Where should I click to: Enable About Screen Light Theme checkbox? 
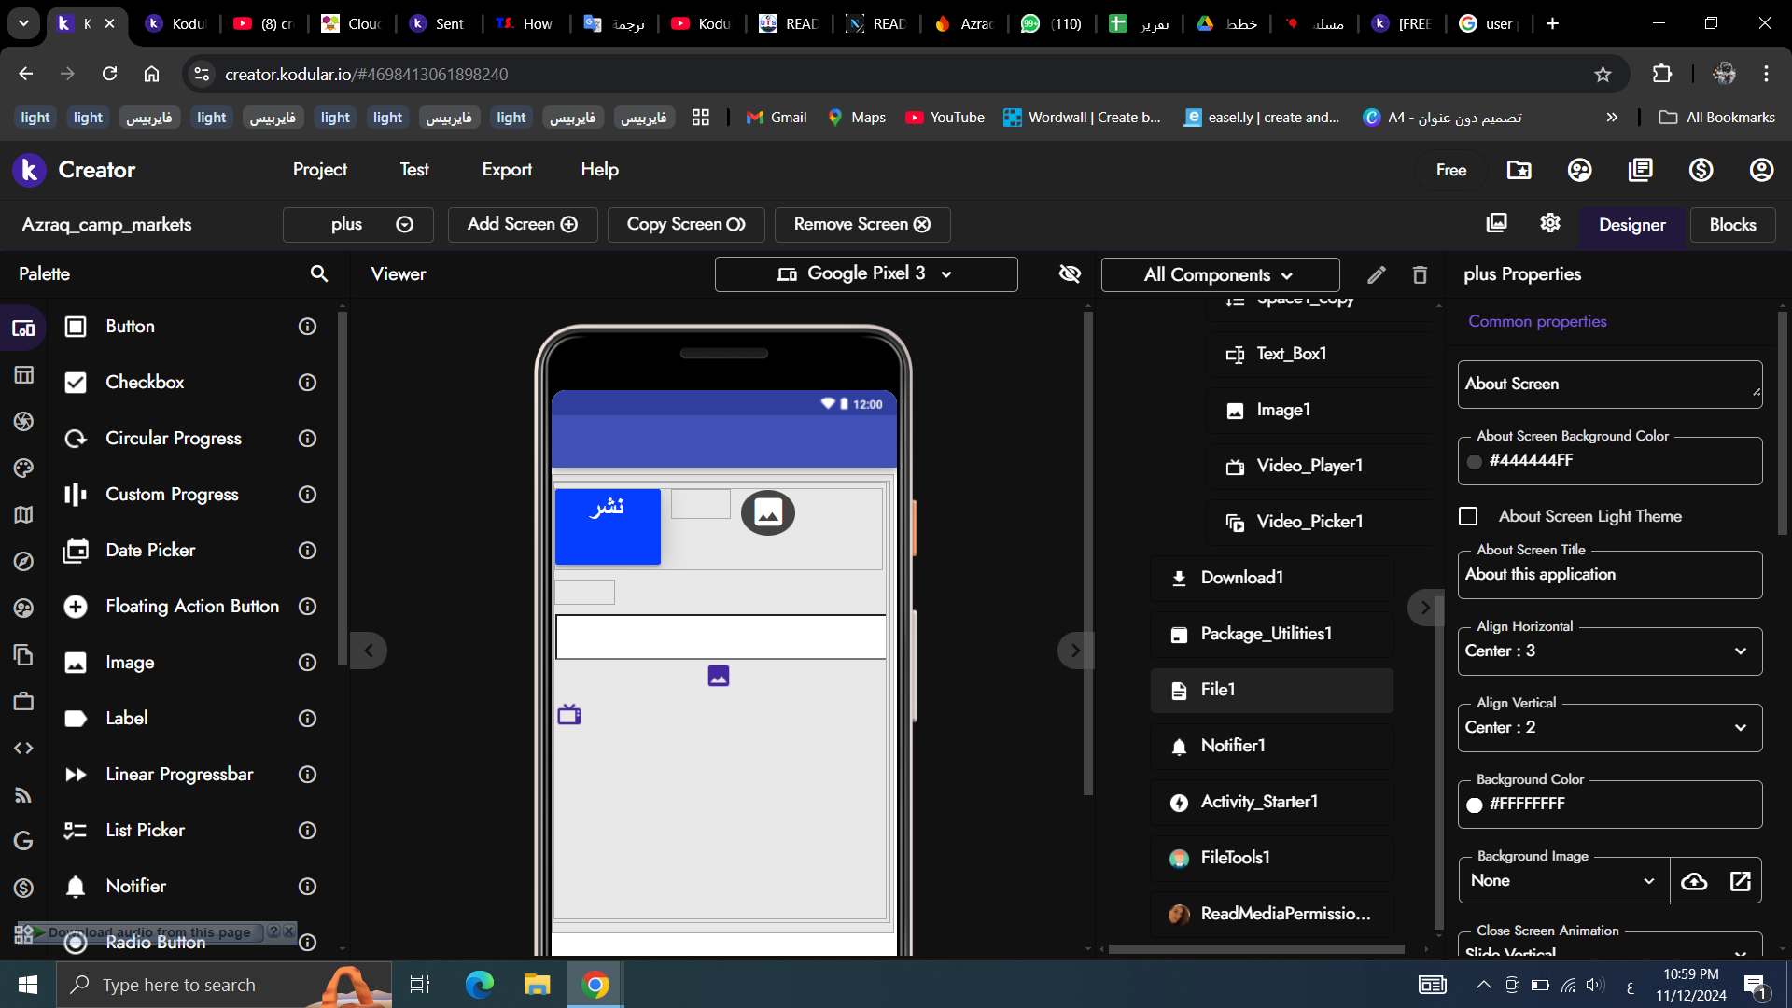click(1468, 516)
